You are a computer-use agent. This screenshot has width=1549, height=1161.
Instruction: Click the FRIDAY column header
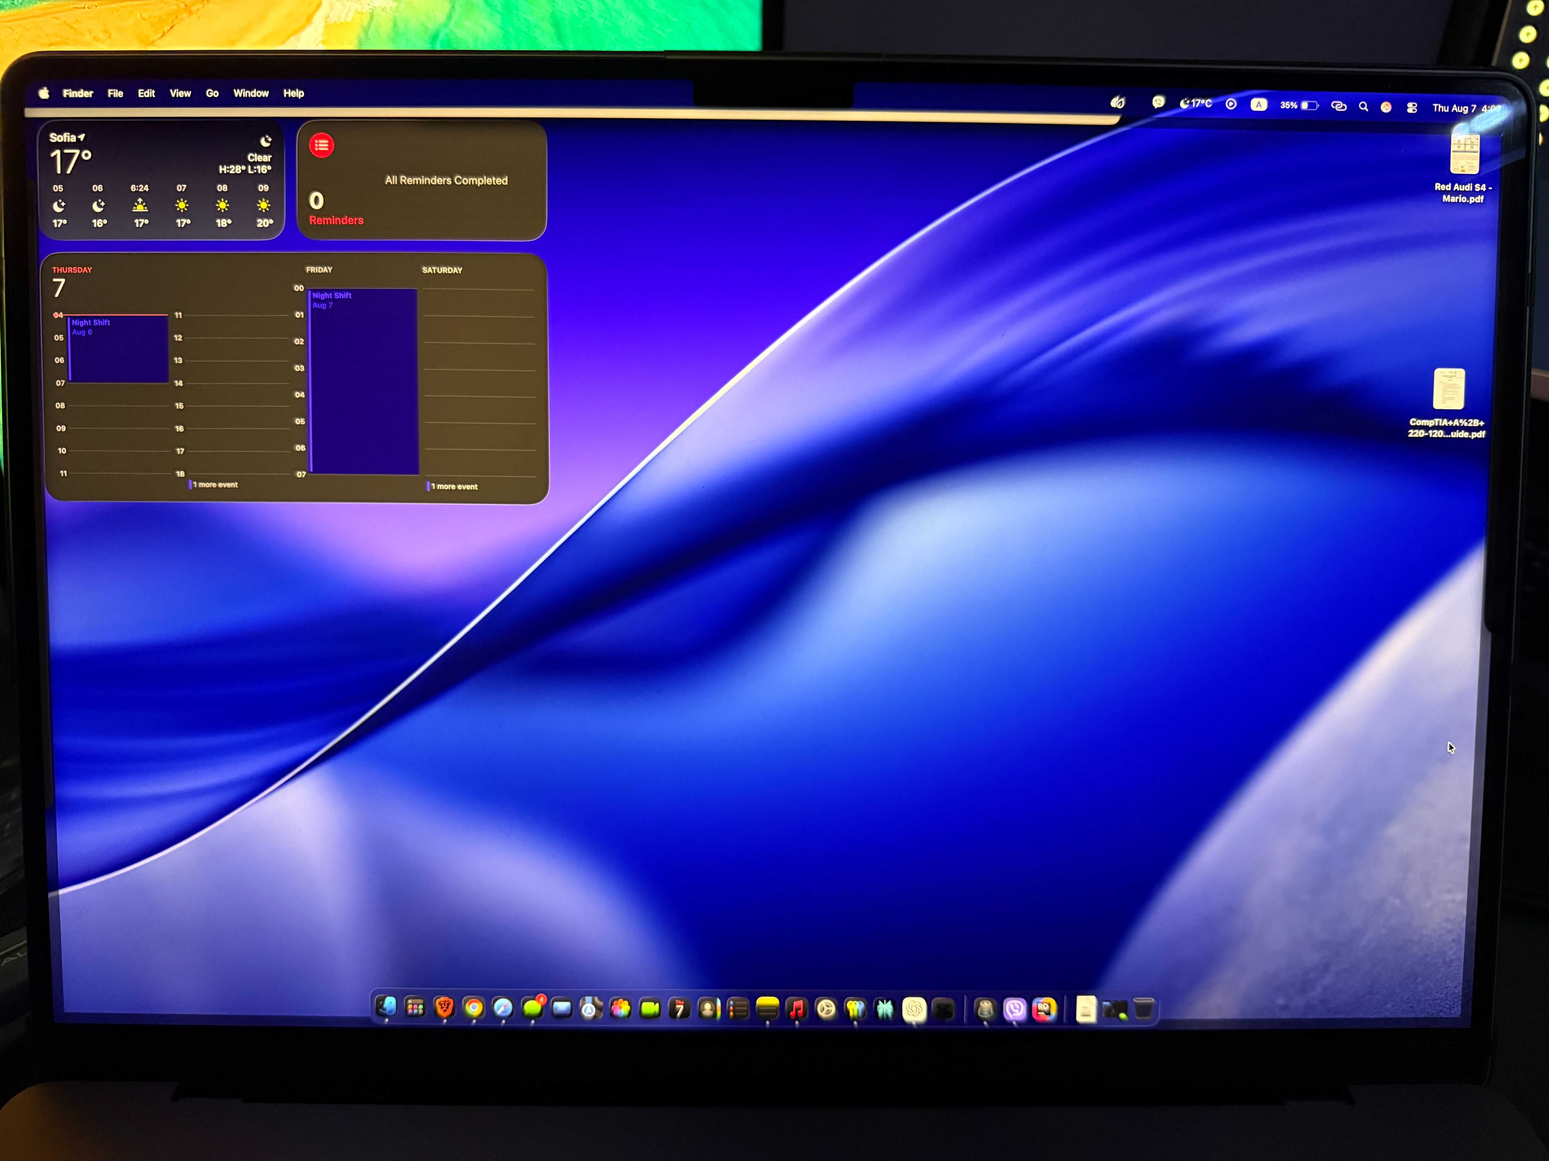pos(319,269)
